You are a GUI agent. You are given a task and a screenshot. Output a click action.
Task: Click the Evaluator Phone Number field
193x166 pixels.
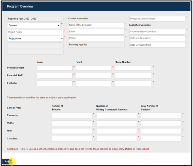pos(133,83)
